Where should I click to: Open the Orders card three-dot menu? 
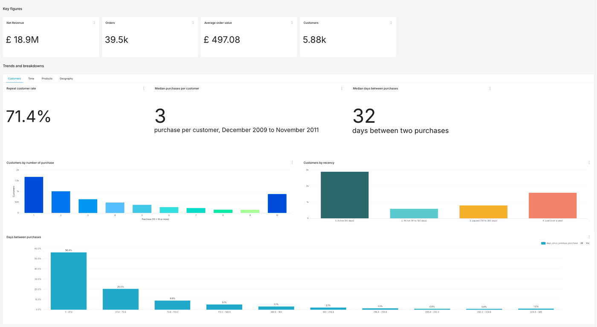pyautogui.click(x=193, y=23)
